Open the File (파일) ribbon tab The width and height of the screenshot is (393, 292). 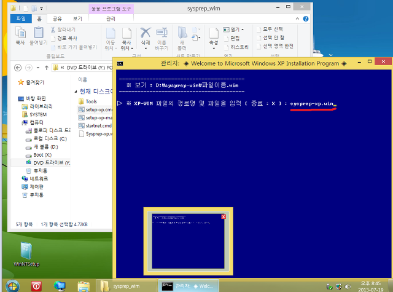tap(21, 18)
